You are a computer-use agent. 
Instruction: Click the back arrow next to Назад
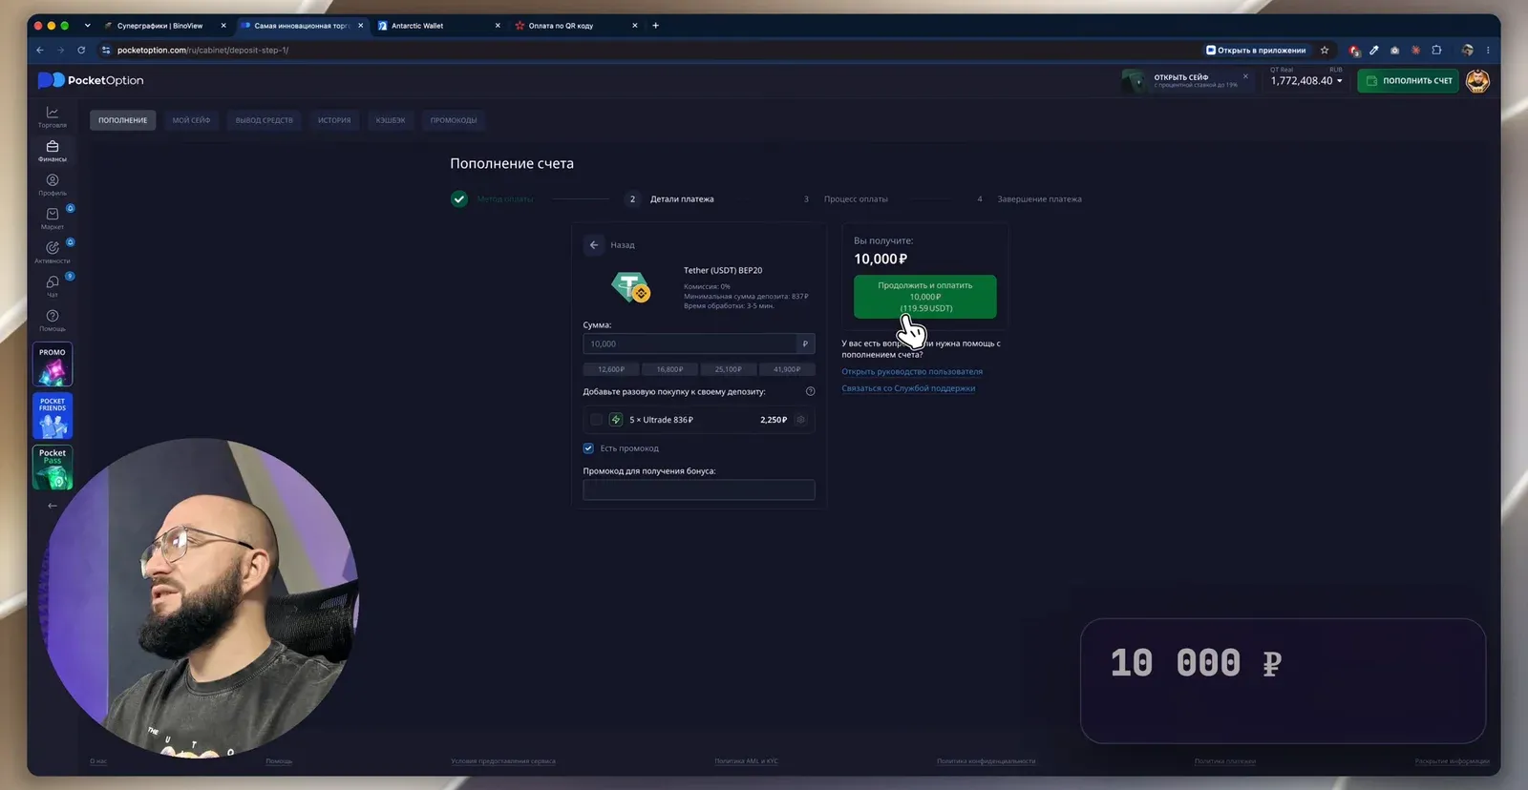click(x=594, y=245)
